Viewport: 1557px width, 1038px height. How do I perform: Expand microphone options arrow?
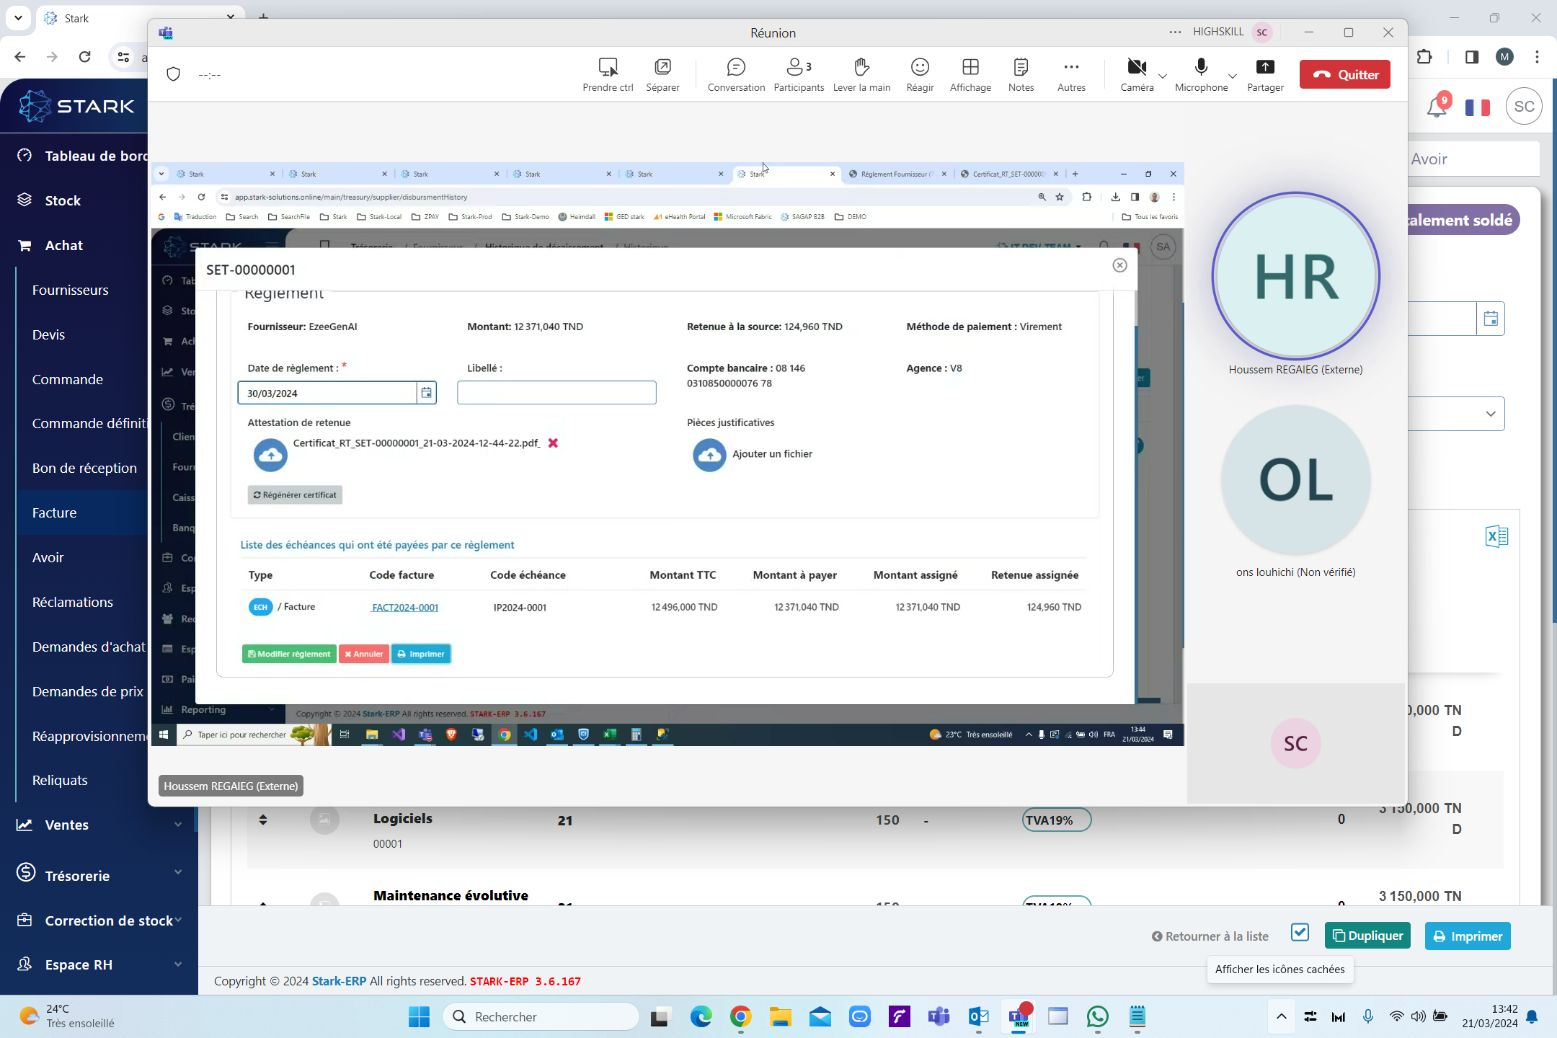1233,76
